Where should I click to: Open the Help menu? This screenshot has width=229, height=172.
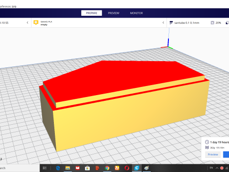14,7
